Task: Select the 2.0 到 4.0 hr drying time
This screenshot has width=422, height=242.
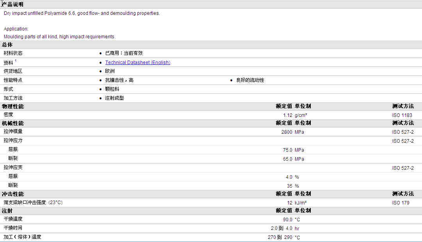Action: pyautogui.click(x=285, y=228)
